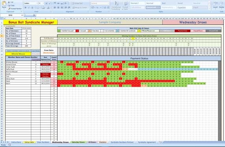Screen dimensions: 225x147
Task: Increase decimal places
Action: point(105,8)
